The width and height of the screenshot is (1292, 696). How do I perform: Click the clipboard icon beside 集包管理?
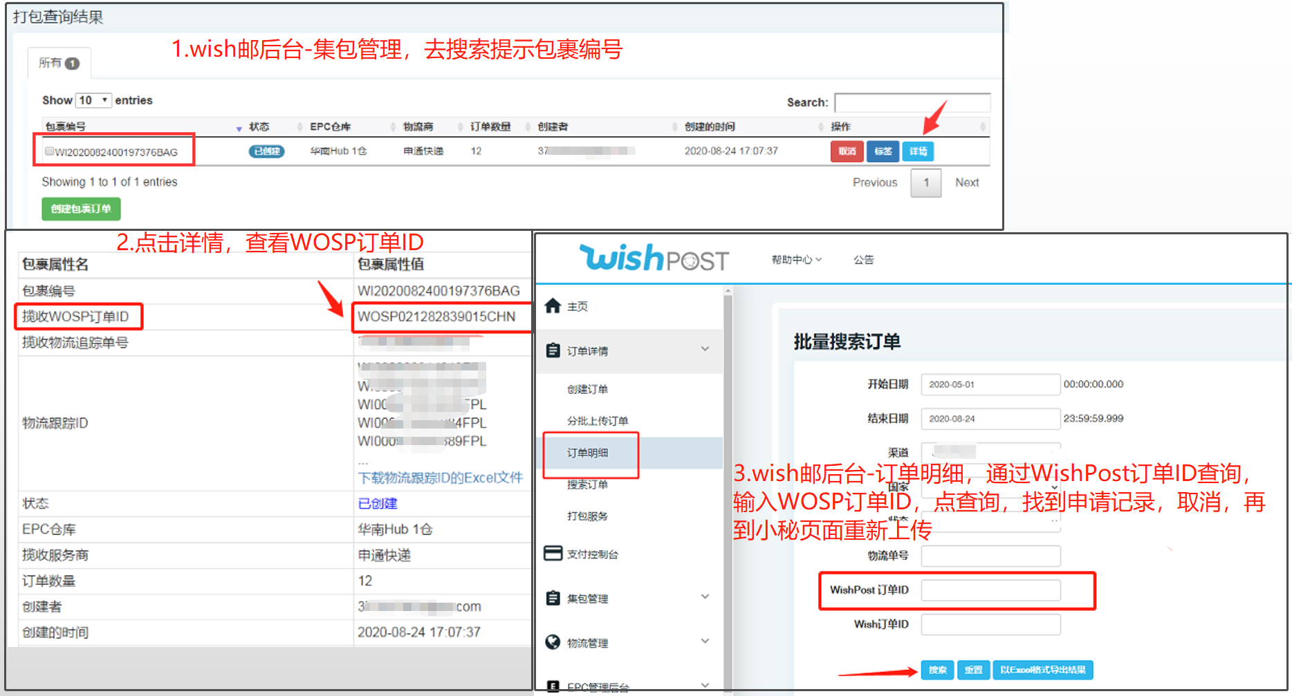(x=553, y=598)
